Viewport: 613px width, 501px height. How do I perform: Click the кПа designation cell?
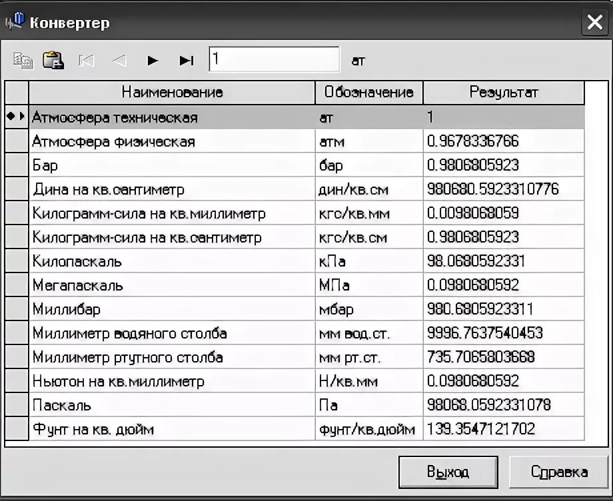(369, 261)
